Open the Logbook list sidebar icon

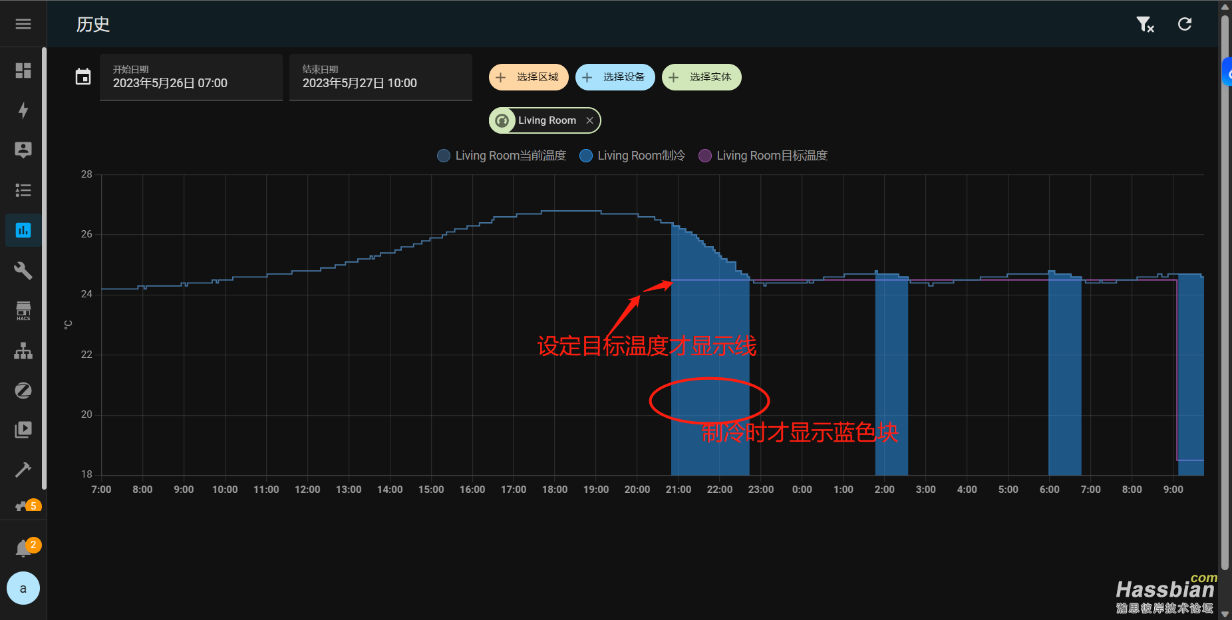pyautogui.click(x=23, y=190)
